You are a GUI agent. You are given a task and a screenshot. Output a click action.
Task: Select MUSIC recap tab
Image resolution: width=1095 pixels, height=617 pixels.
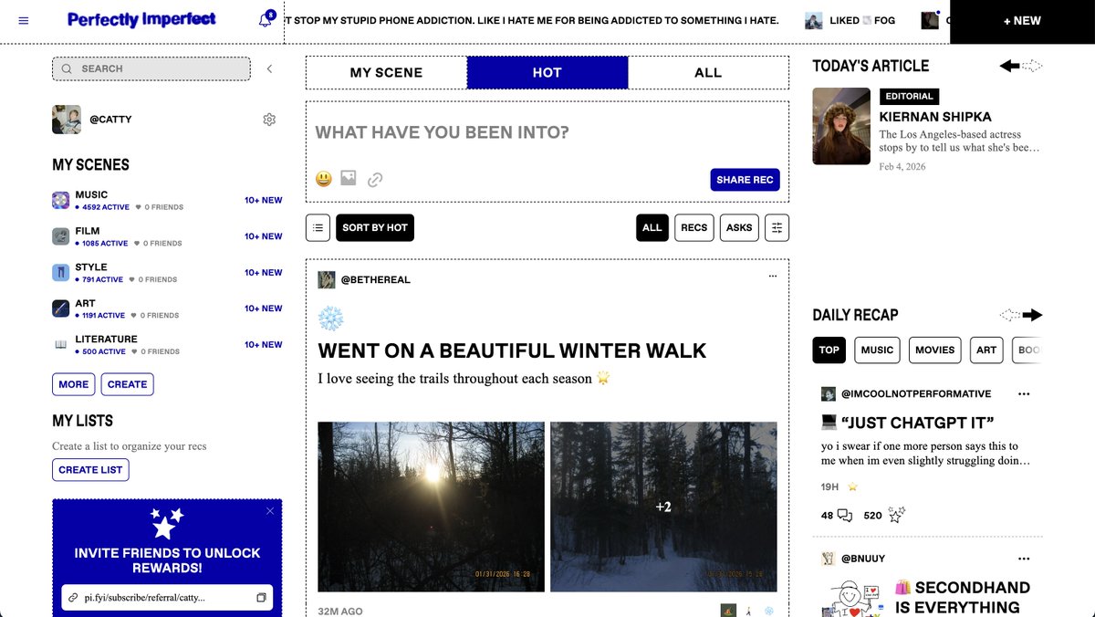877,350
